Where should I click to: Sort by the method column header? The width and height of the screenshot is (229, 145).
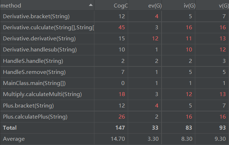[x=11, y=5]
